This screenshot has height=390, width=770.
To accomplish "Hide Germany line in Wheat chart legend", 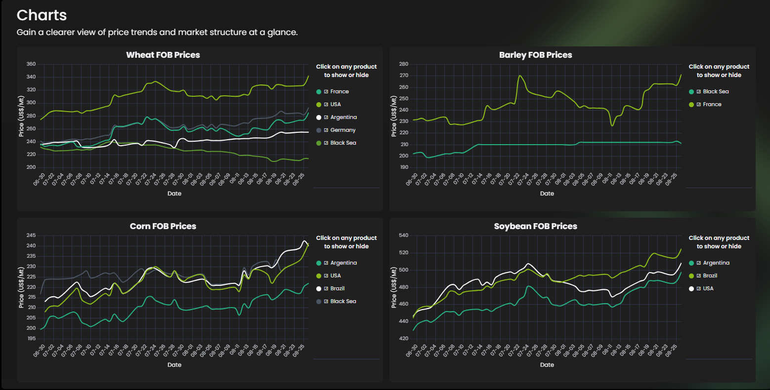I will (x=326, y=130).
